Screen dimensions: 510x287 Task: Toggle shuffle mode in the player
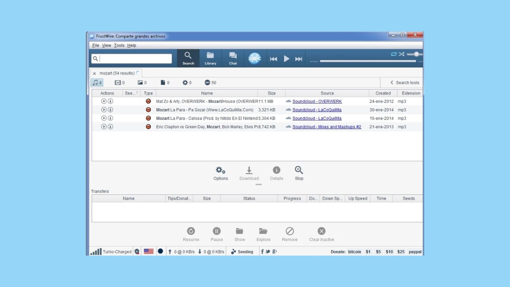pyautogui.click(x=401, y=54)
